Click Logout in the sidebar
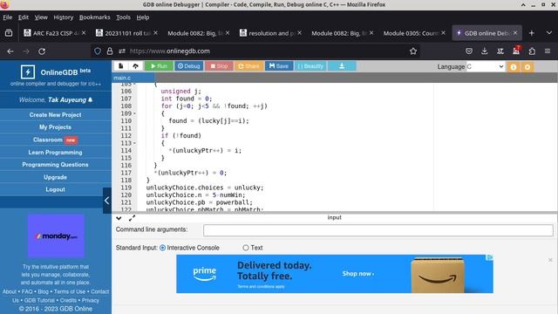The image size is (558, 314). pos(55,189)
